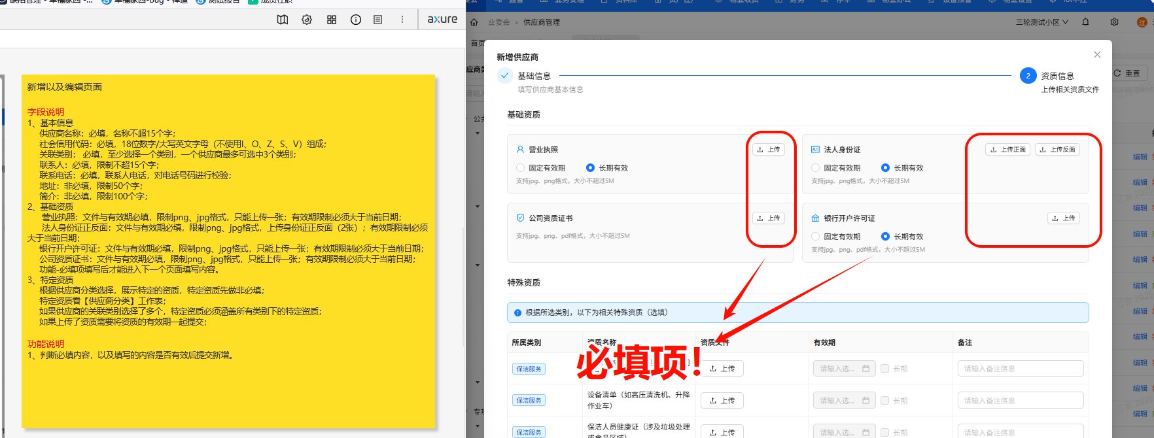Click 供应商管理 in the breadcrumb
The width and height of the screenshot is (1154, 438).
542,22
